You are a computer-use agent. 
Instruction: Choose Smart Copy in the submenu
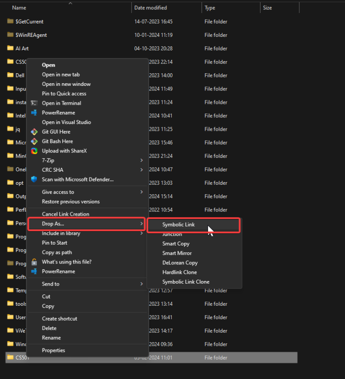pyautogui.click(x=176, y=244)
